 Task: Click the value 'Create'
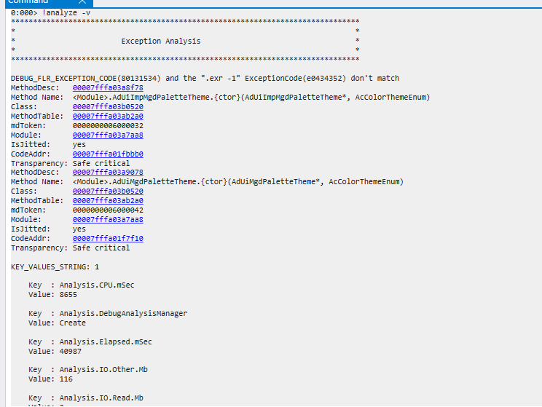point(73,323)
